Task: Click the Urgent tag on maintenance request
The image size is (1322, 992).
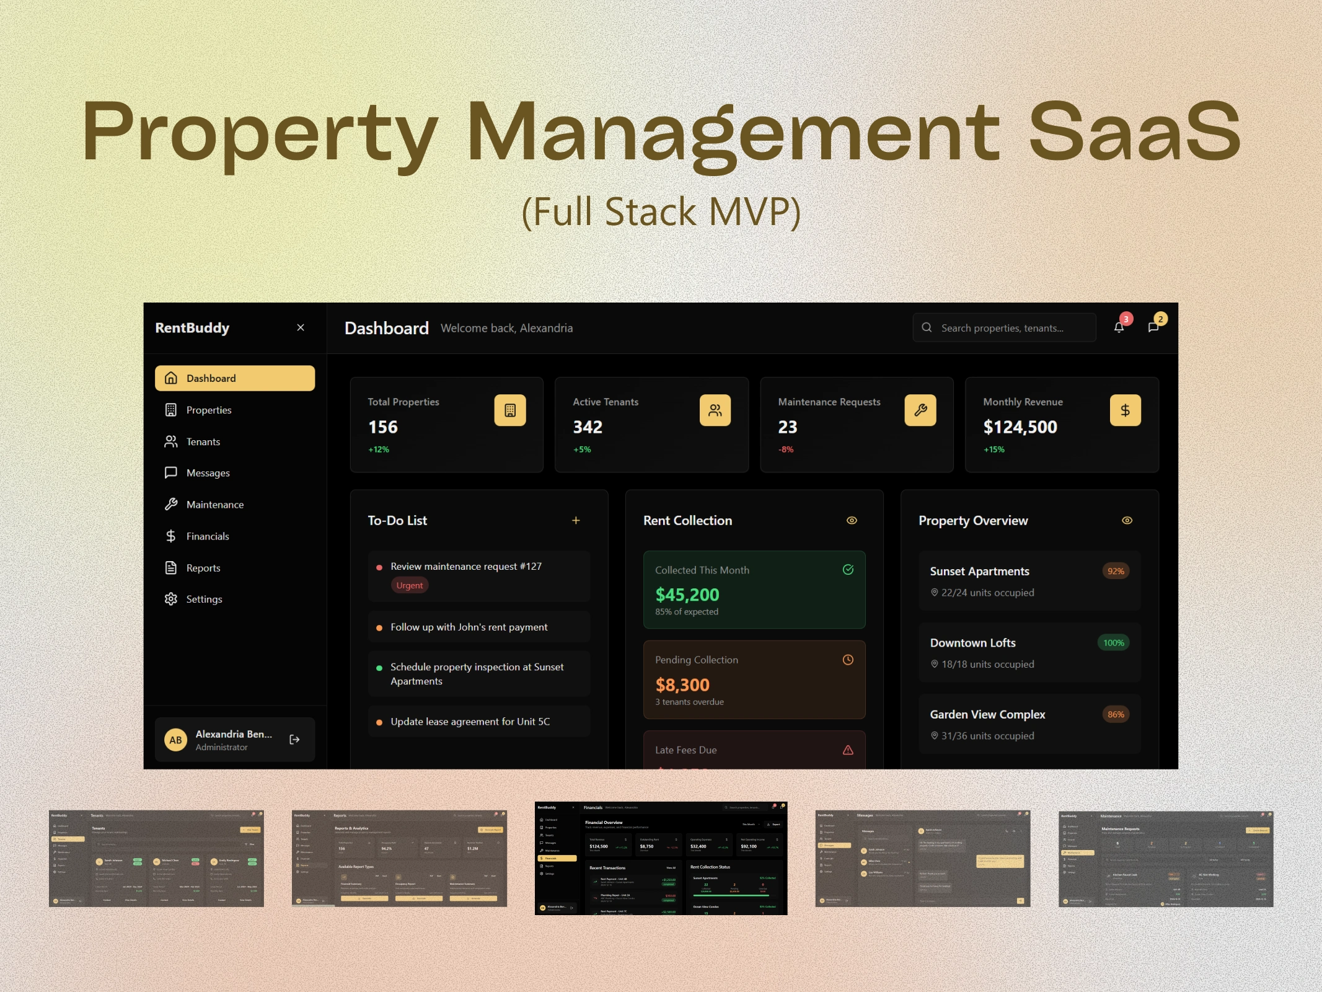Action: [x=409, y=585]
